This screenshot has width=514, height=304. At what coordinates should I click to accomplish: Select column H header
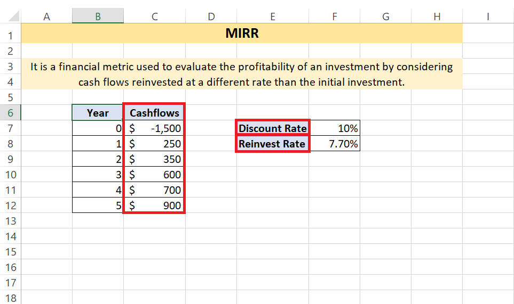(437, 16)
